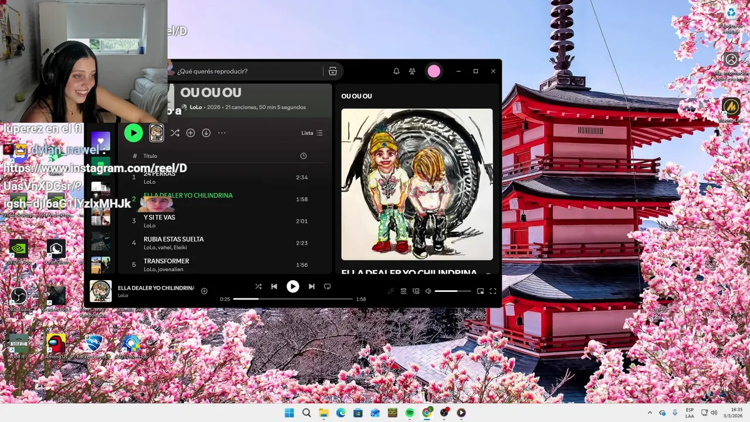Open the ASUS DriverHub desktop shortcut

point(131,346)
